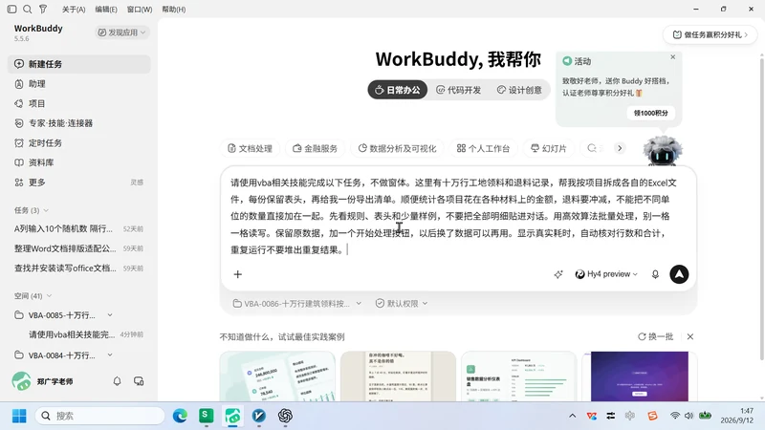
Task: Open the Windows Start menu
Action: click(19, 416)
